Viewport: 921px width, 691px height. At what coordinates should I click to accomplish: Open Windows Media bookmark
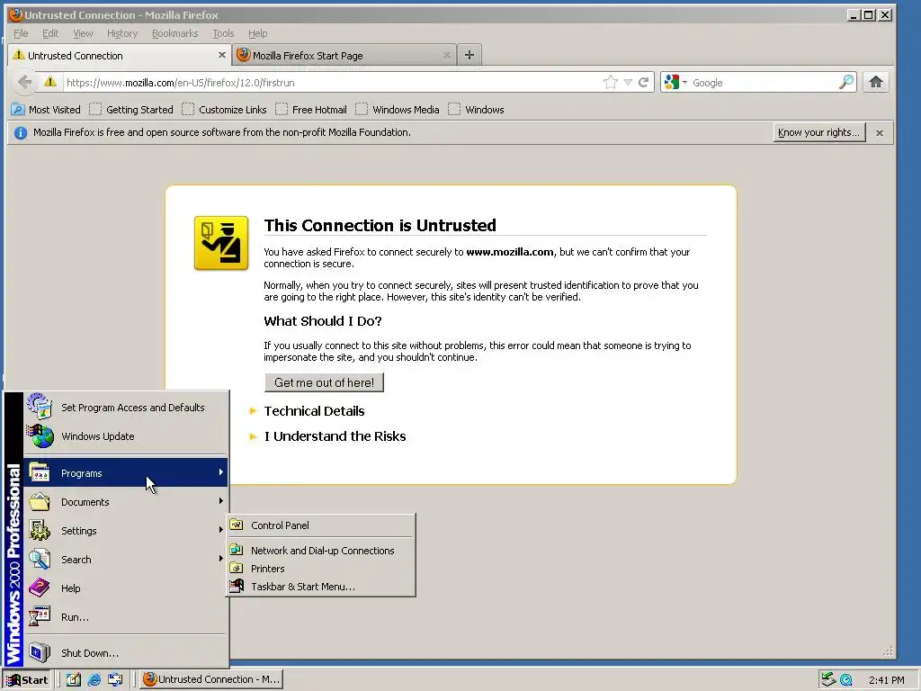(398, 109)
